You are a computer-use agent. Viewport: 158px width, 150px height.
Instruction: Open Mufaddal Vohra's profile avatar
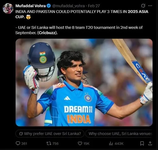click(x=8, y=8)
